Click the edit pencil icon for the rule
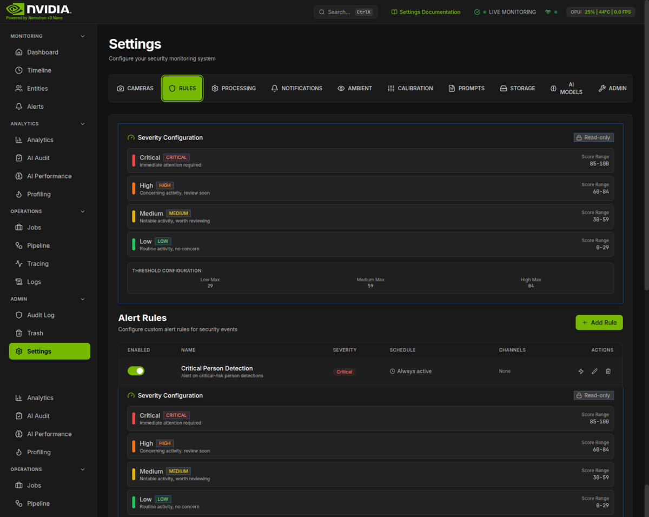The image size is (649, 517). click(x=594, y=372)
